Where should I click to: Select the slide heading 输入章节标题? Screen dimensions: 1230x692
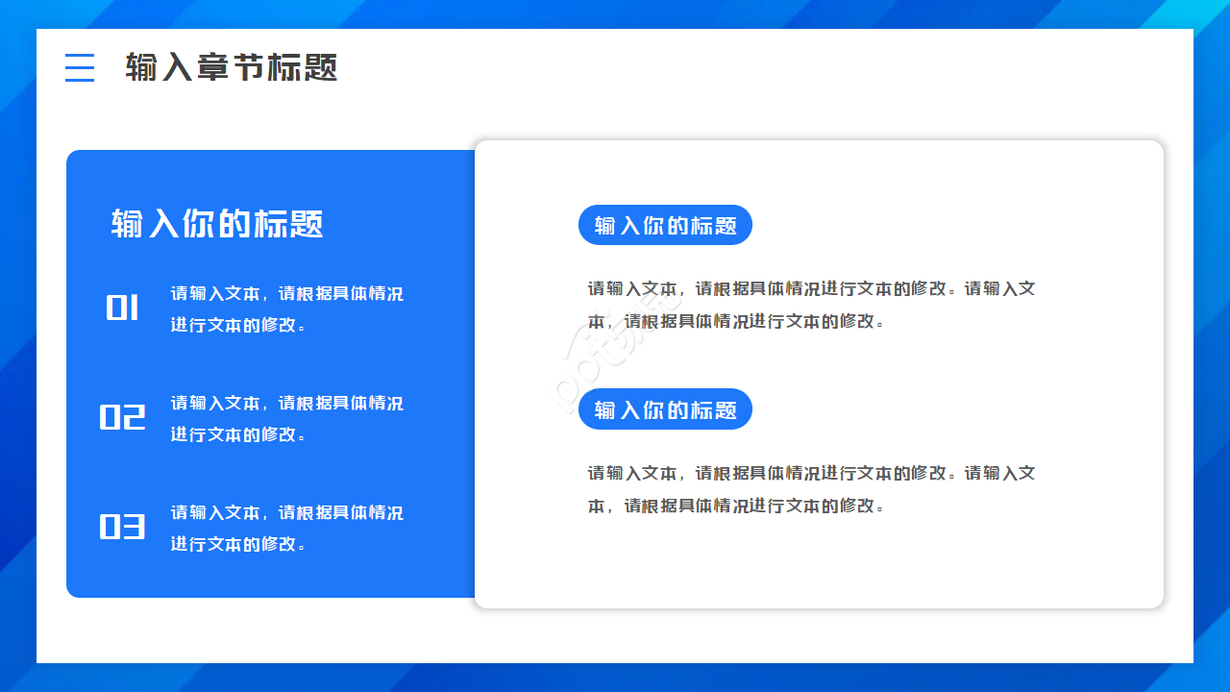pos(231,68)
